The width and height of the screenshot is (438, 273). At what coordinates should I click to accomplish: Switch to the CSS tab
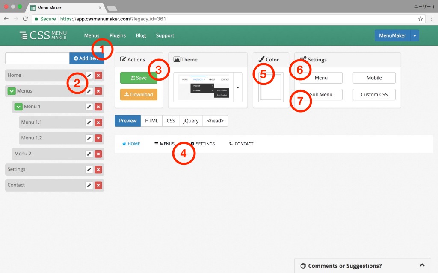point(171,121)
